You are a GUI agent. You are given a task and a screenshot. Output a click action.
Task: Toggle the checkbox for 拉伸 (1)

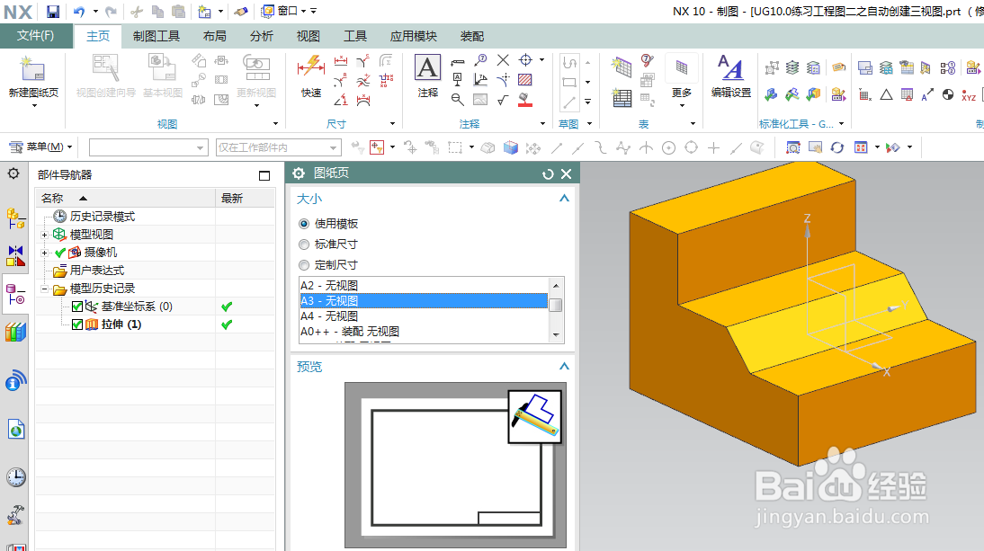77,324
